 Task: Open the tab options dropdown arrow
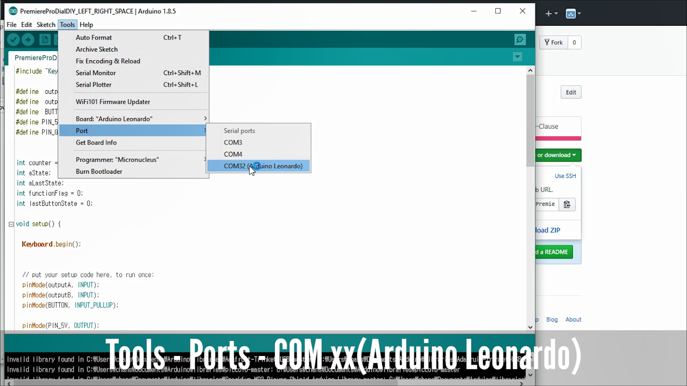517,57
